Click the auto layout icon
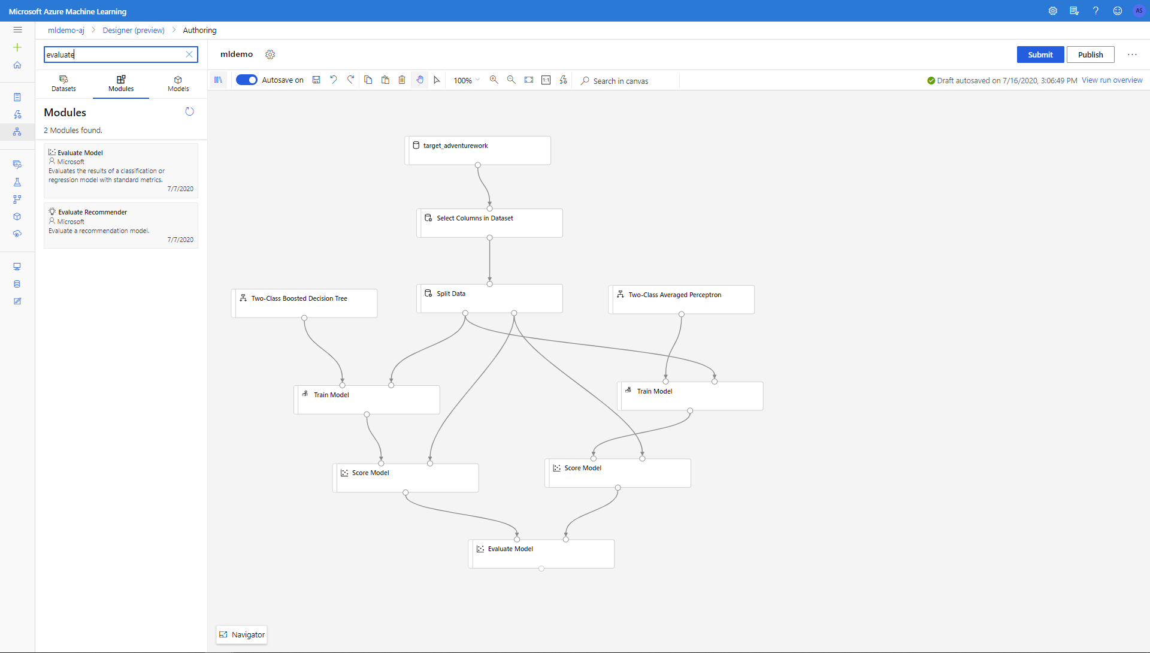The width and height of the screenshot is (1150, 653). (x=563, y=80)
